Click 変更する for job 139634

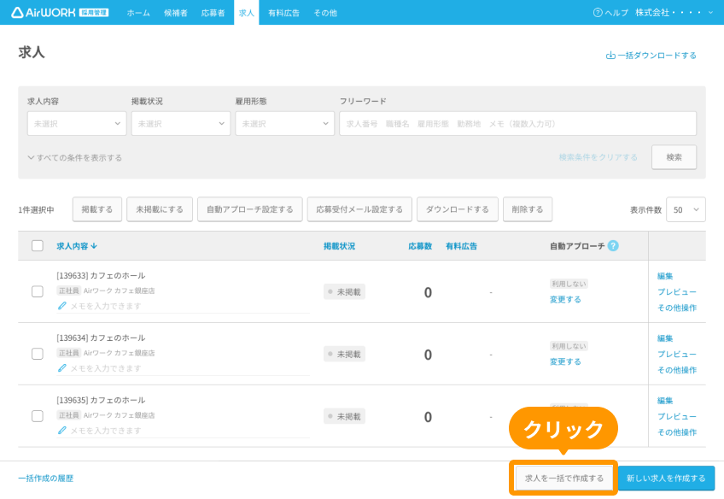[x=565, y=361]
